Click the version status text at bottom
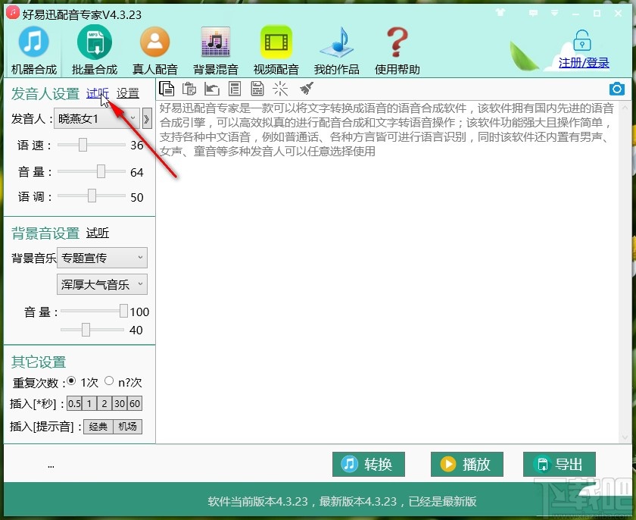636x520 pixels. coord(342,501)
